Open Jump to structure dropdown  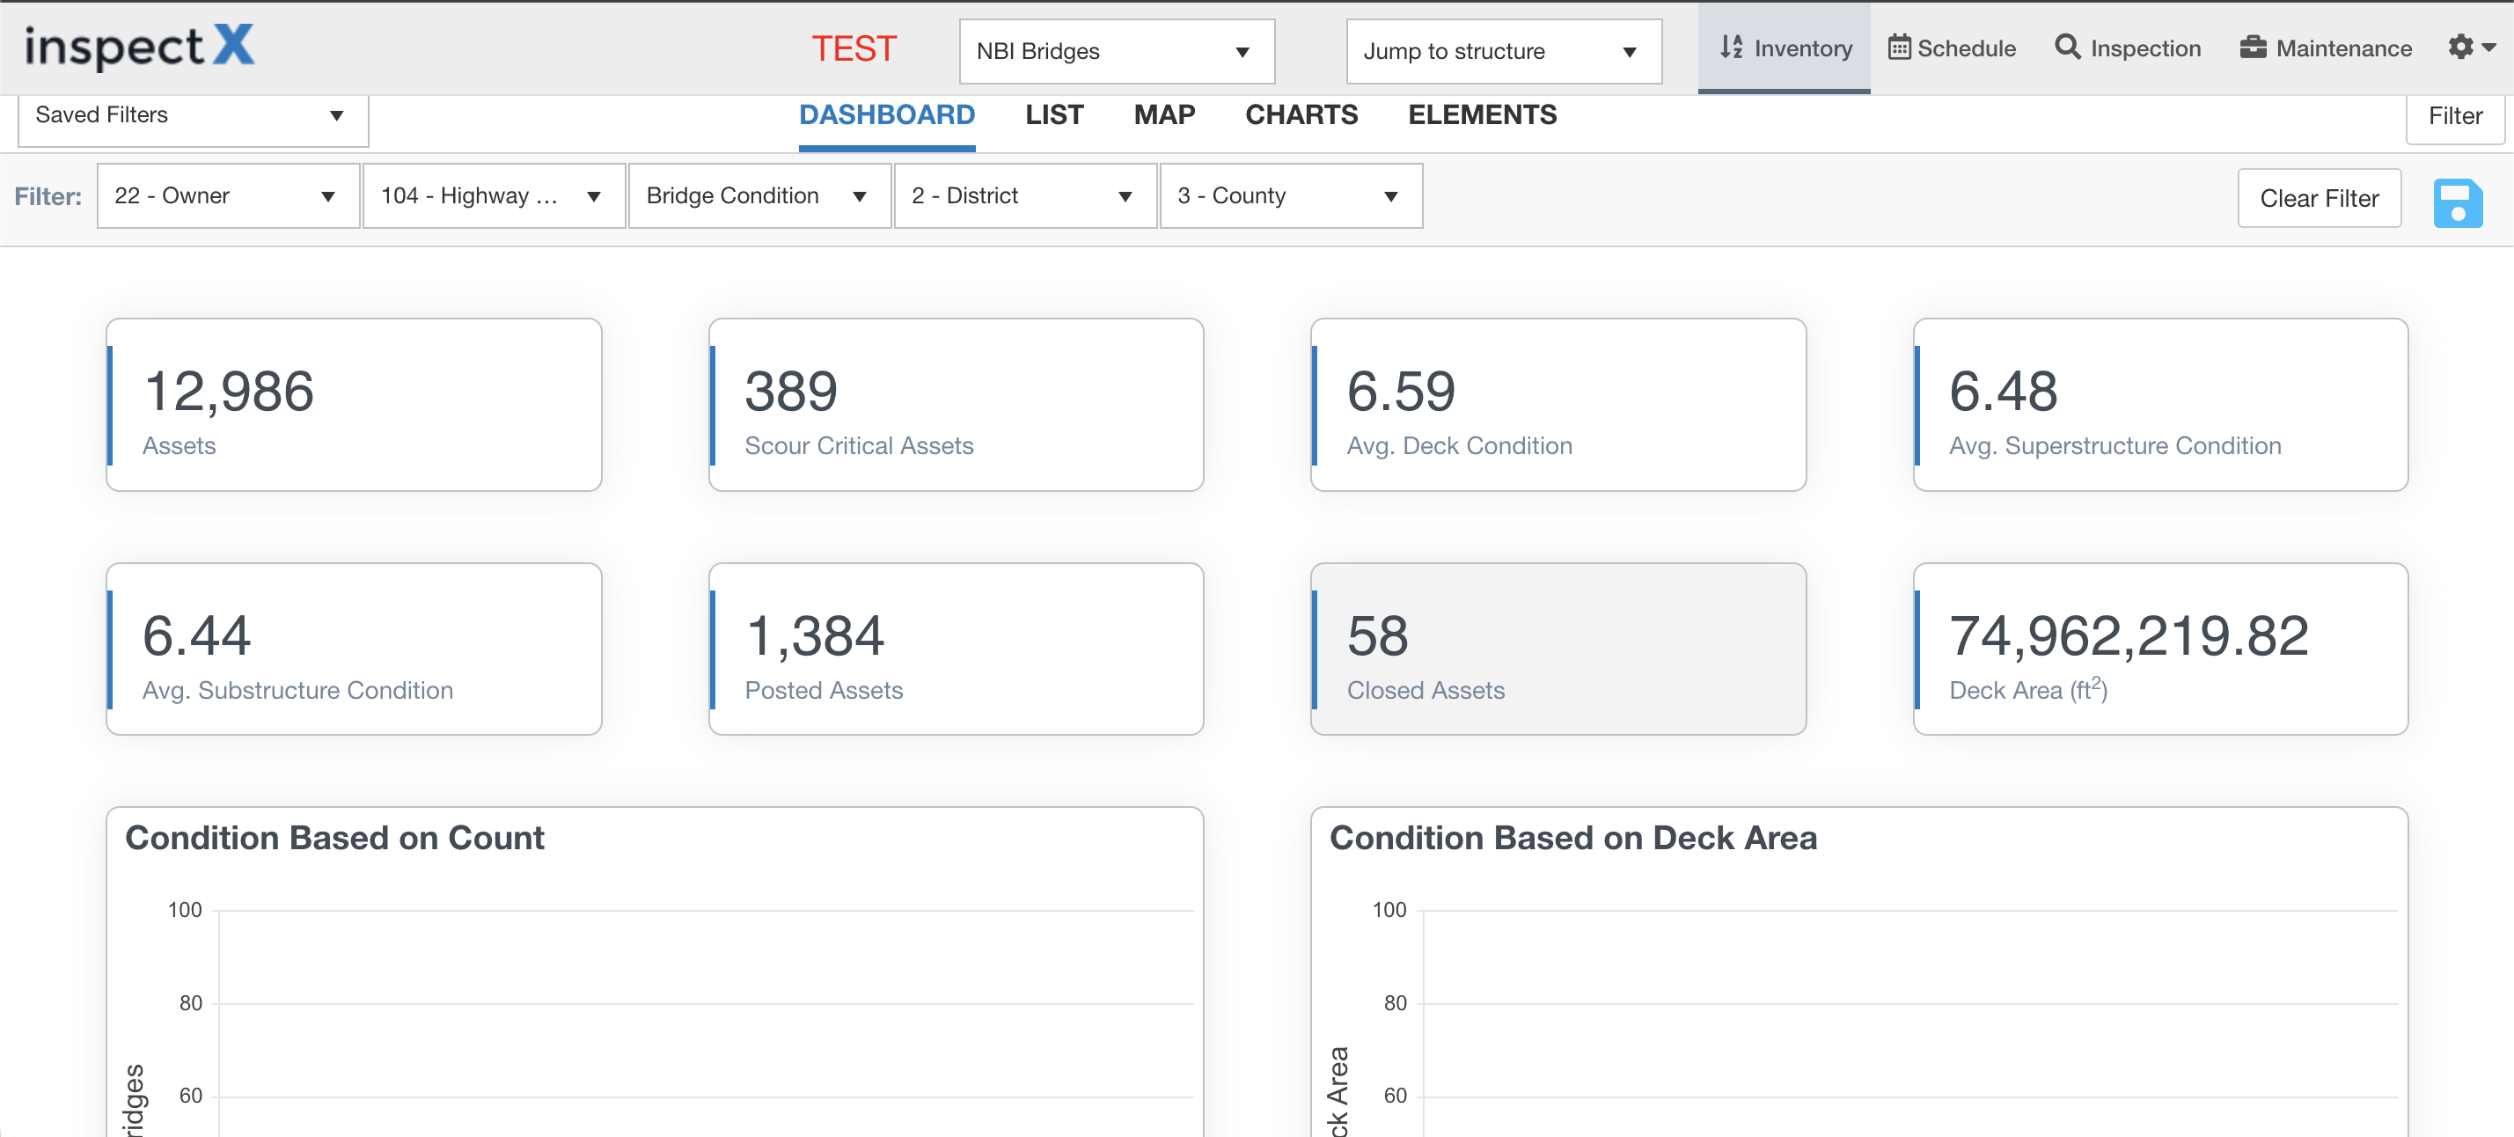(1502, 52)
